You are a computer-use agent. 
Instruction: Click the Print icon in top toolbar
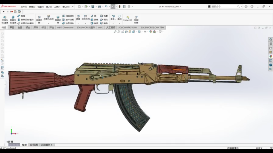[99, 7]
